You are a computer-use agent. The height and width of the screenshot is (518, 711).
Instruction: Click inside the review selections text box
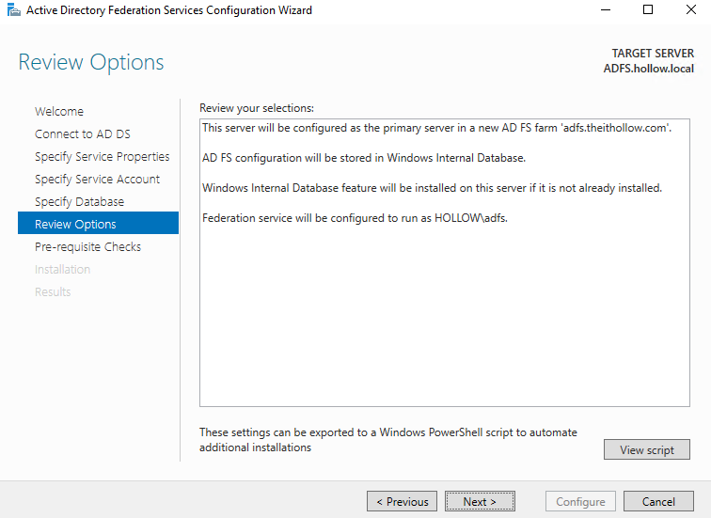[444, 263]
